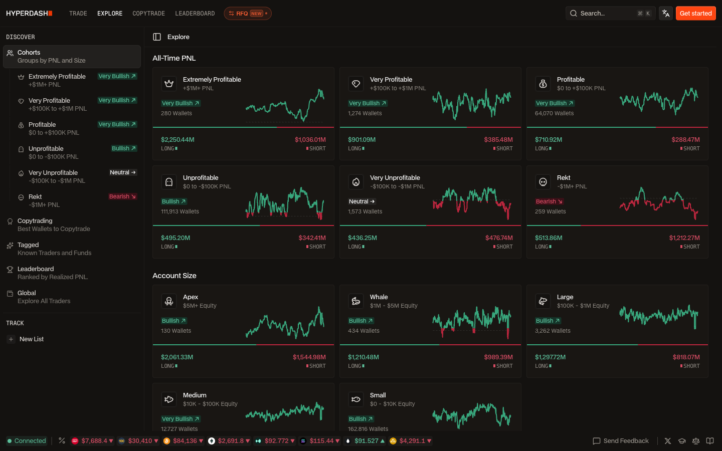Click the octopus icon on Apex card
722x451 pixels.
tap(169, 302)
